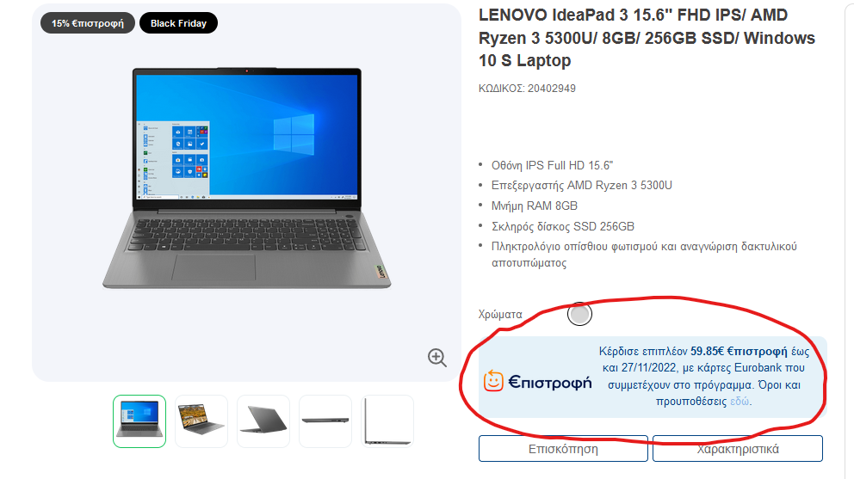
Task: Click the product code ΚΩΔΙΚΟΣ 20402949
Action: tap(527, 89)
